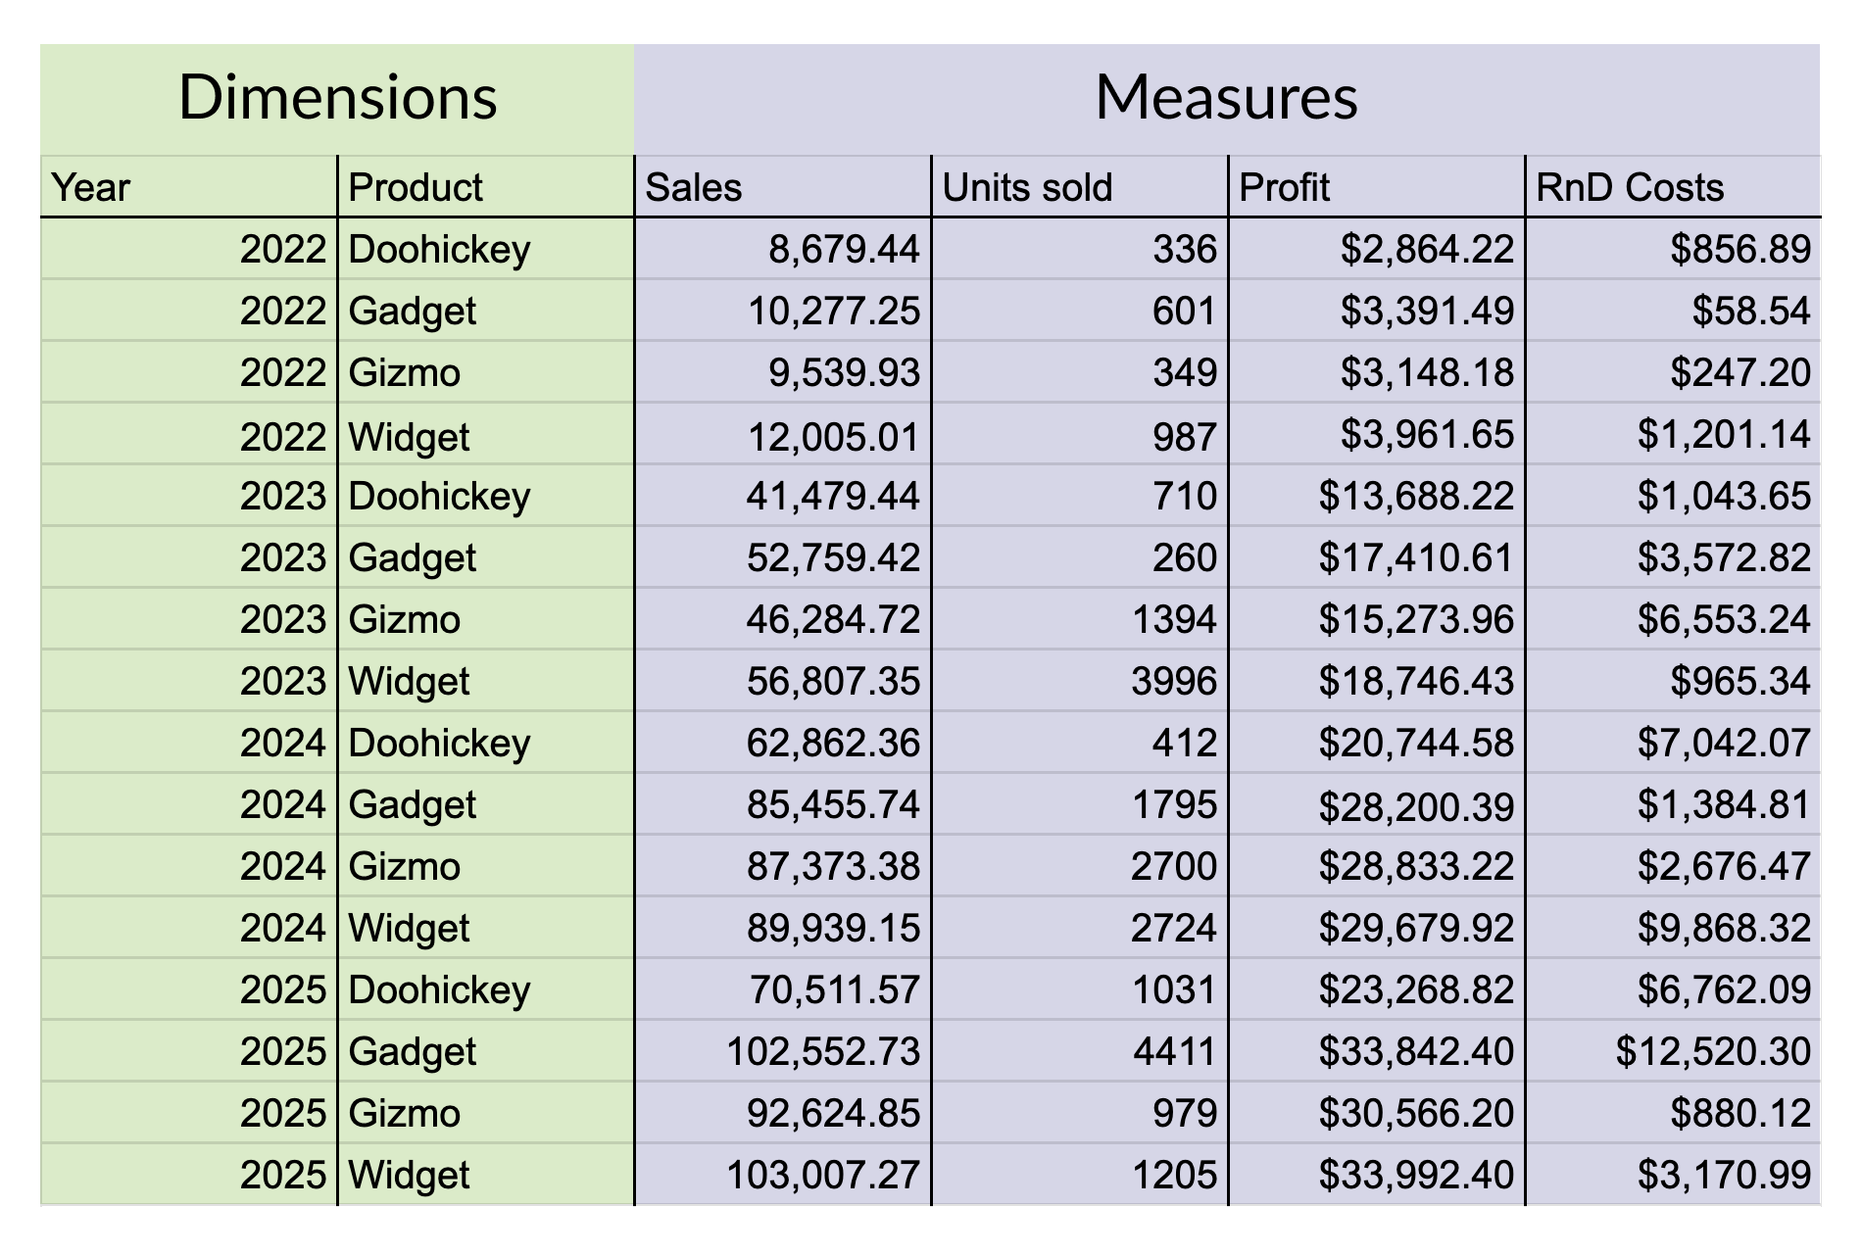Select the Product column header

(485, 187)
